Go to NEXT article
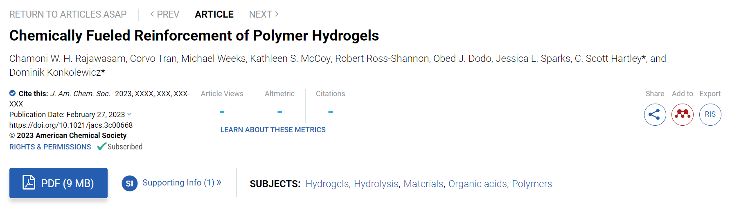This screenshot has width=730, height=217. click(x=264, y=14)
